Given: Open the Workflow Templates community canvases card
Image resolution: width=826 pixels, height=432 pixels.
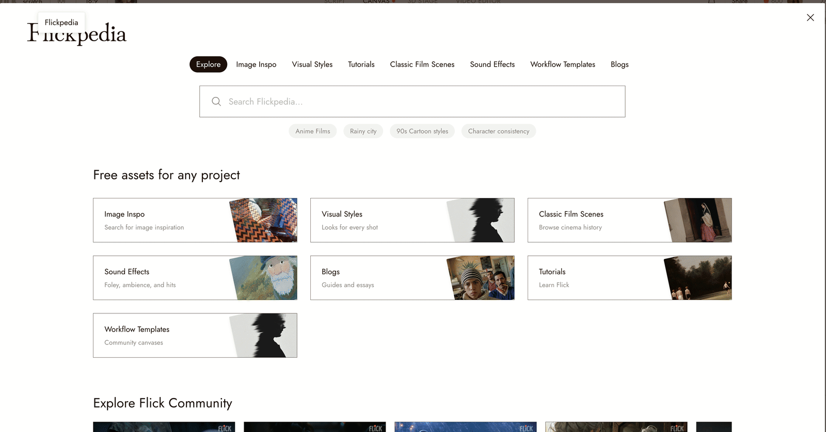Looking at the screenshot, I should click(x=195, y=336).
